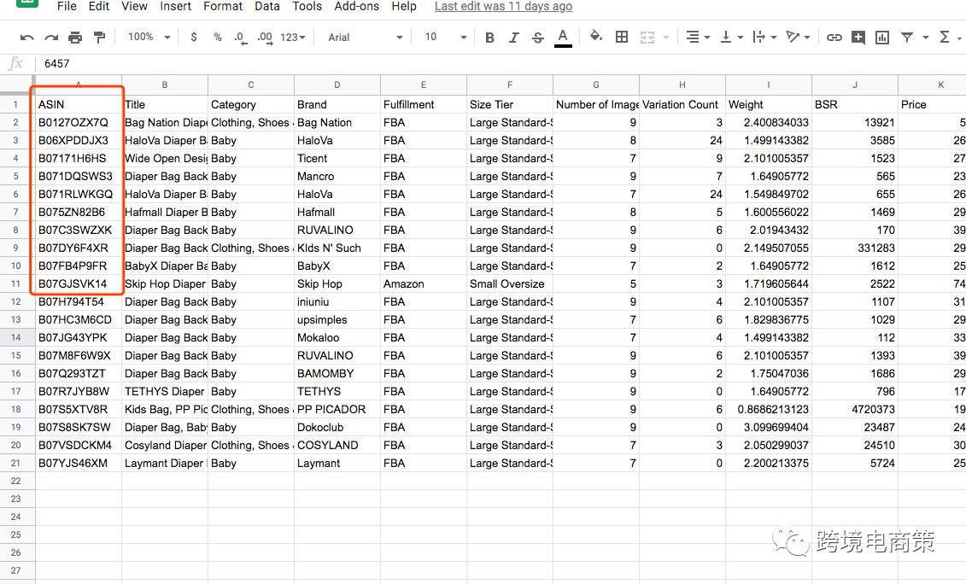Open the Borders tool
Screen dimensions: 966x584
[622, 37]
